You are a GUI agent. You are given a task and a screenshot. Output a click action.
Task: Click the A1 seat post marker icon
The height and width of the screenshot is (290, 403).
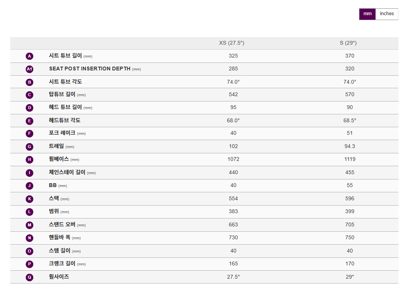coord(30,69)
